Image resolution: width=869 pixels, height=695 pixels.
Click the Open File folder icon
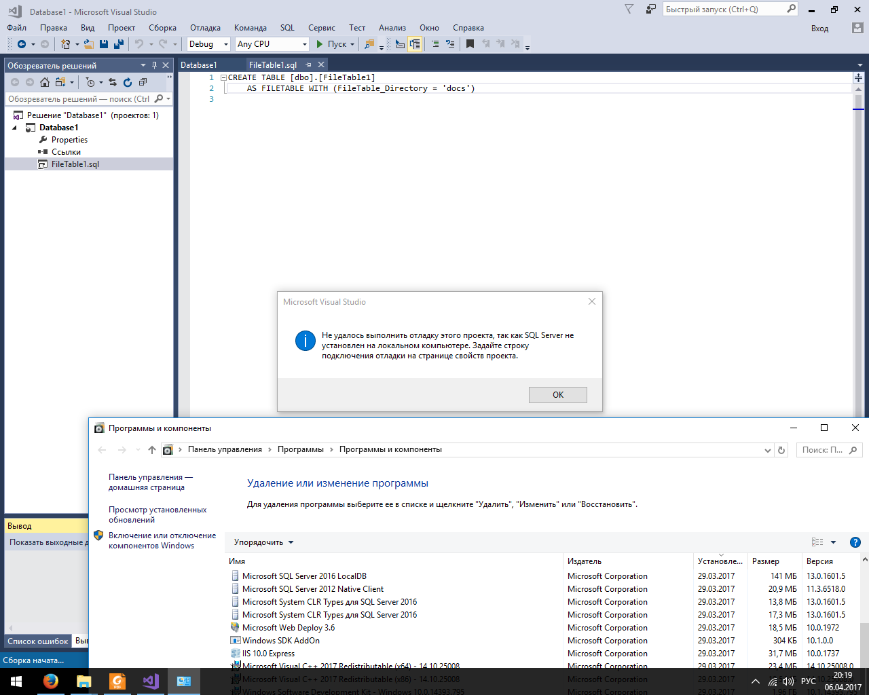coord(88,44)
